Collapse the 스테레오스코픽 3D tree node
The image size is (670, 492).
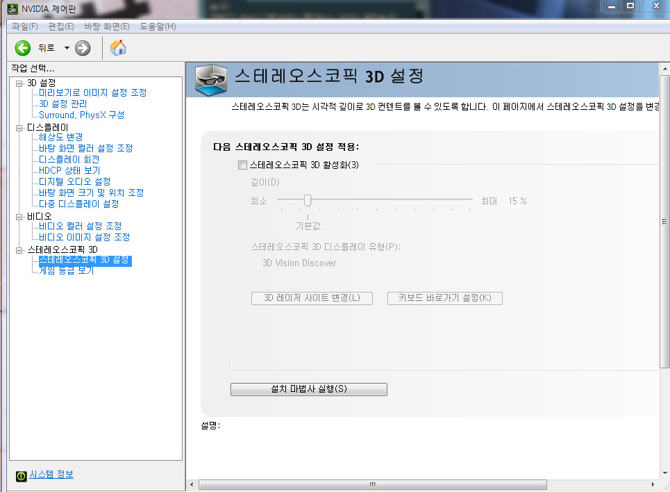pos(19,250)
